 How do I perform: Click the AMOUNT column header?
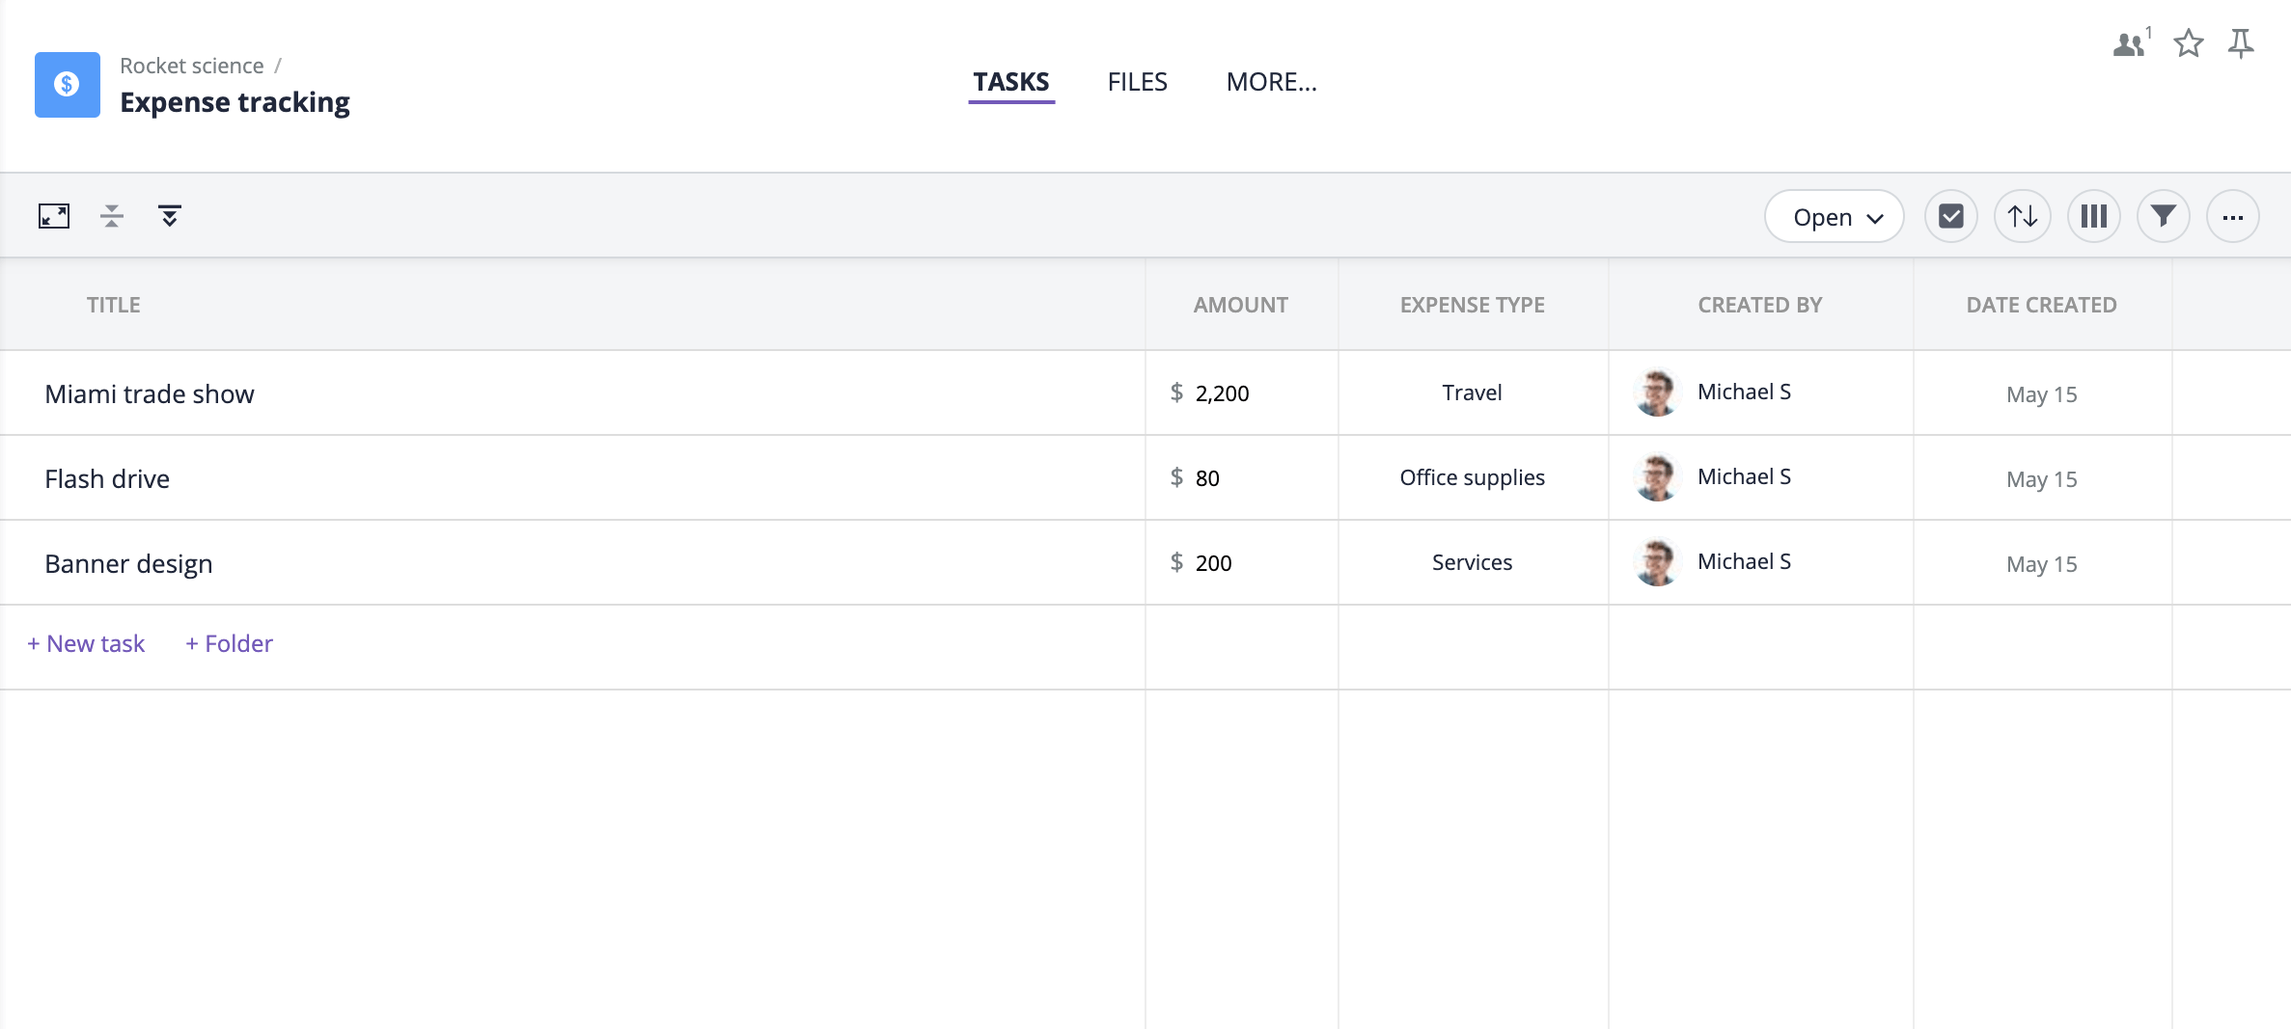click(x=1241, y=305)
